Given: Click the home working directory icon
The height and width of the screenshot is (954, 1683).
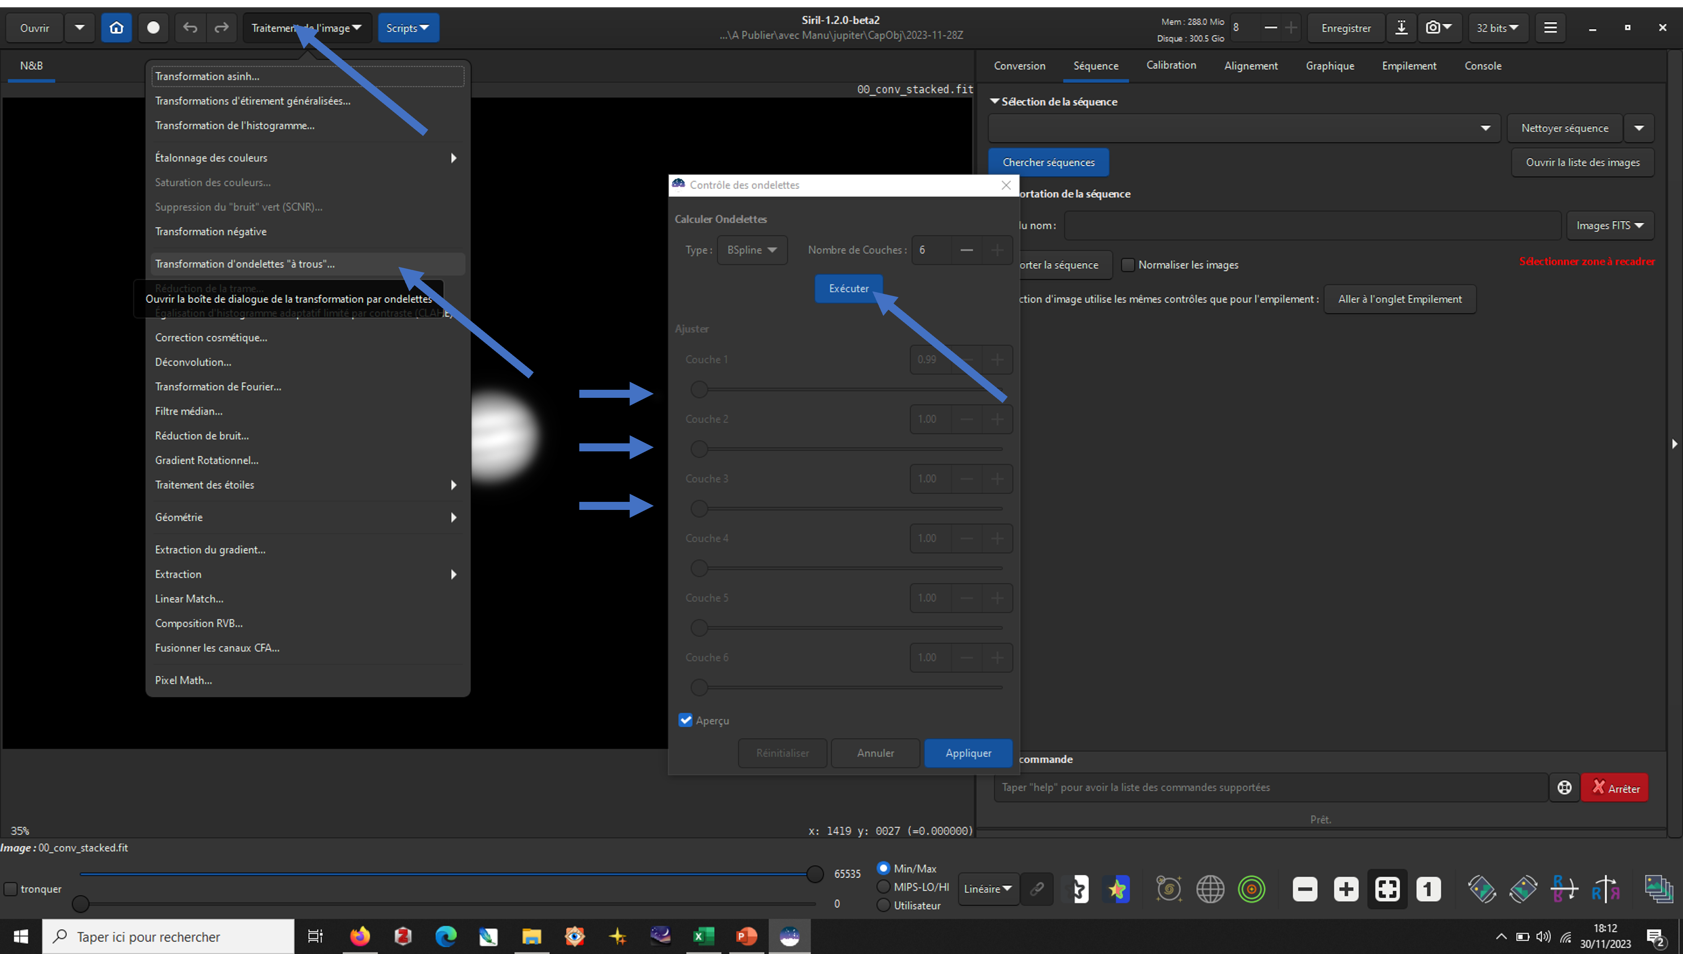Looking at the screenshot, I should (x=117, y=28).
